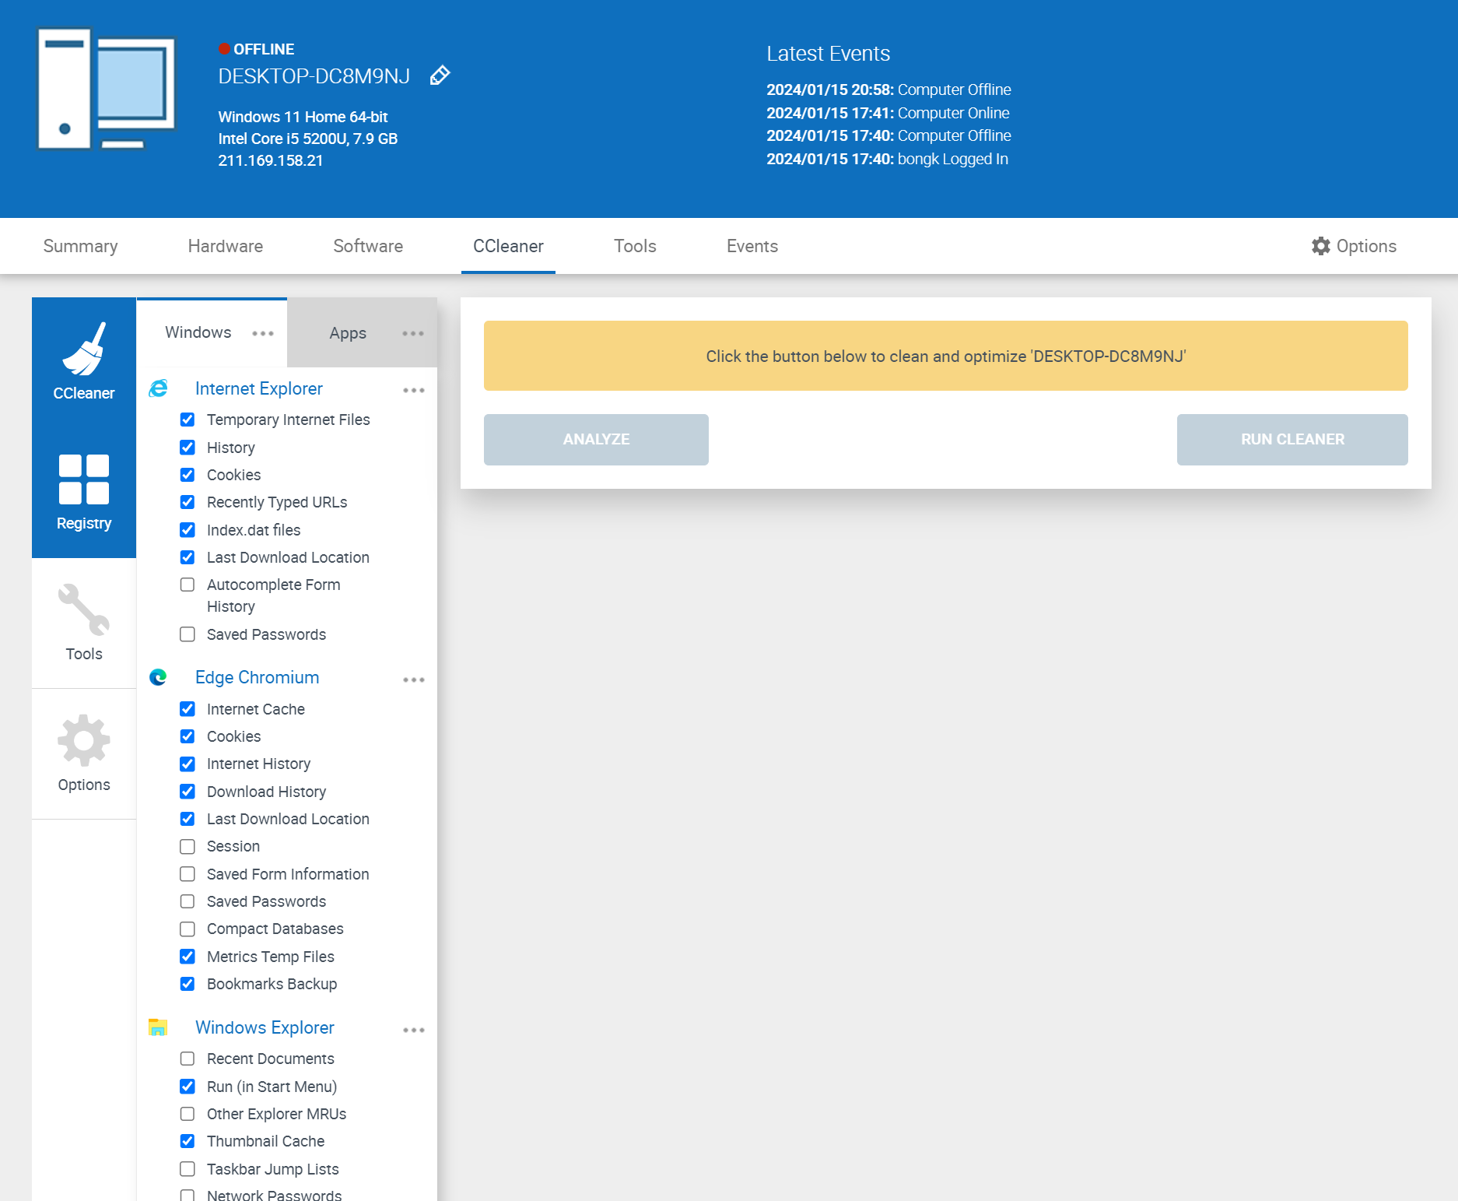This screenshot has width=1458, height=1201.
Task: Click the RUN CLEANER button
Action: pos(1292,440)
